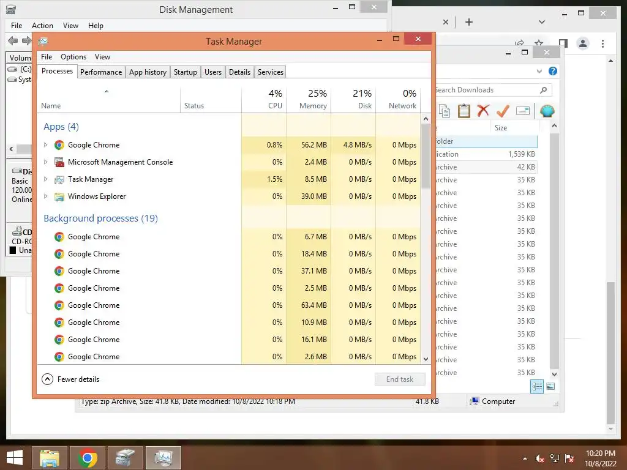The height and width of the screenshot is (470, 627).
Task: Sort processes by Network column
Action: (x=398, y=99)
